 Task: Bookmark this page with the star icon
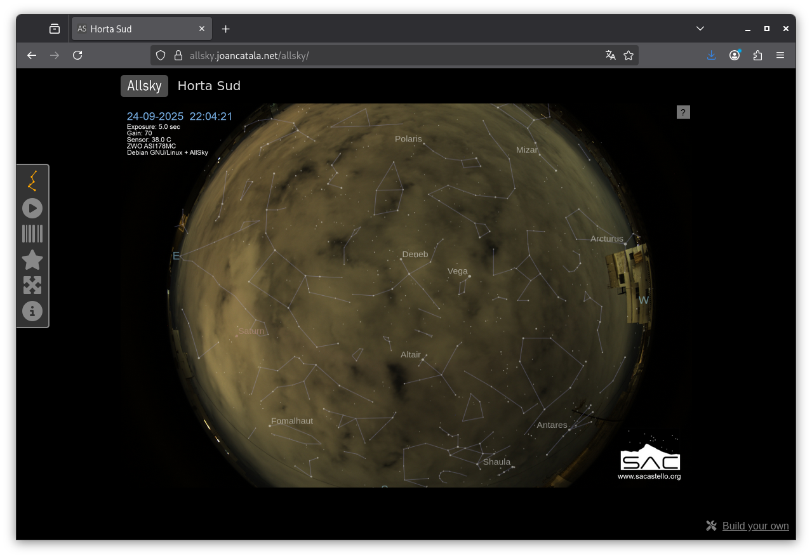click(x=629, y=55)
